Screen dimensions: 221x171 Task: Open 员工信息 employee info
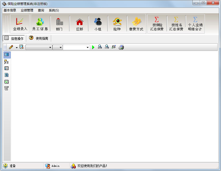(40, 24)
